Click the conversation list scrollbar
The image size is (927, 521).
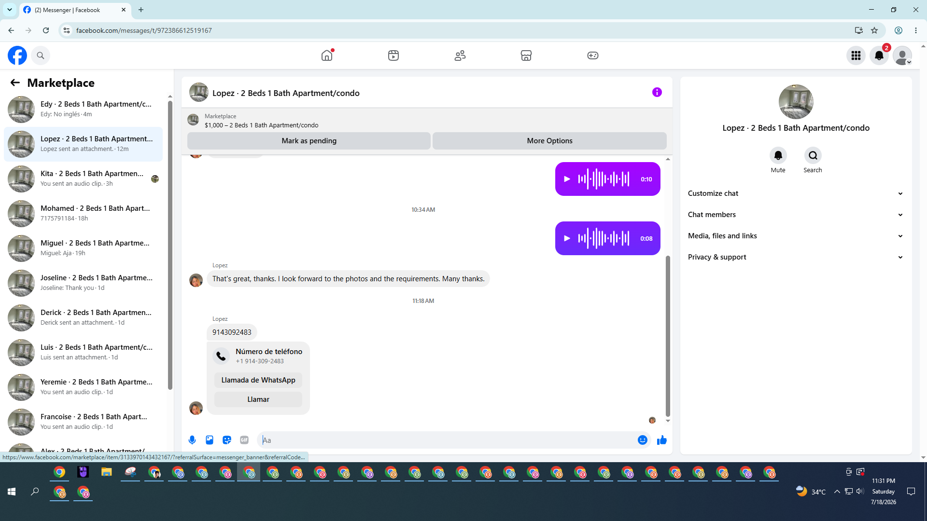[x=170, y=245]
